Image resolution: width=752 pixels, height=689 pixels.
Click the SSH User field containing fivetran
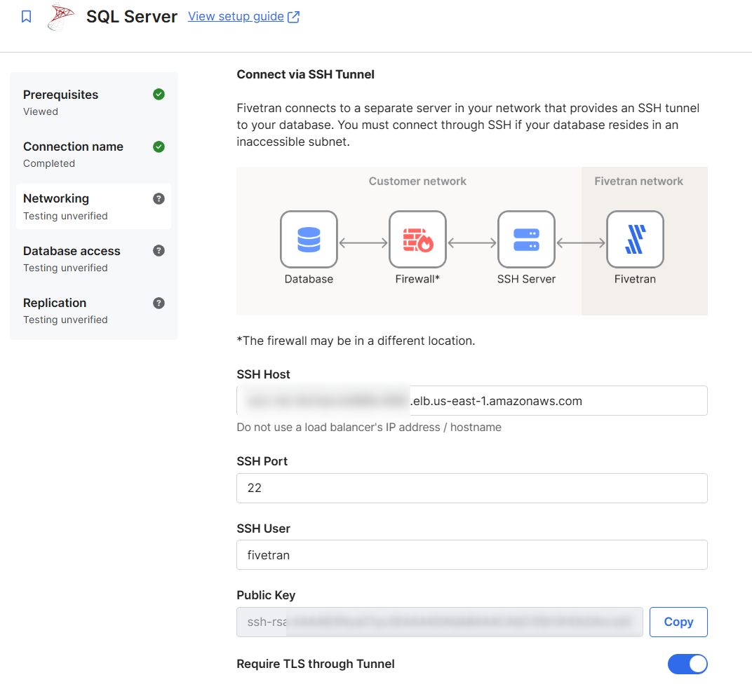point(472,555)
